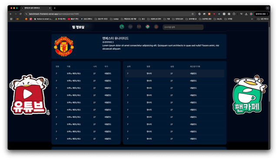Click the profile avatar in the toolbar
This screenshot has width=278, height=160.
click(251, 14)
